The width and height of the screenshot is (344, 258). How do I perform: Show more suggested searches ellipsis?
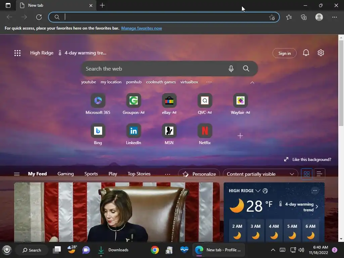pyautogui.click(x=209, y=82)
